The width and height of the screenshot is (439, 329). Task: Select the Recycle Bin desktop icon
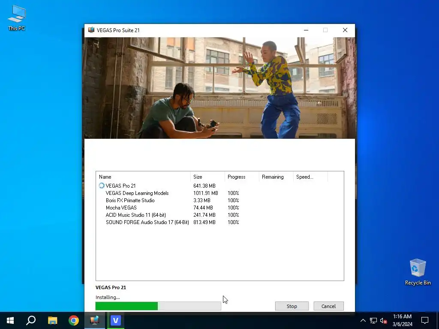(x=418, y=272)
